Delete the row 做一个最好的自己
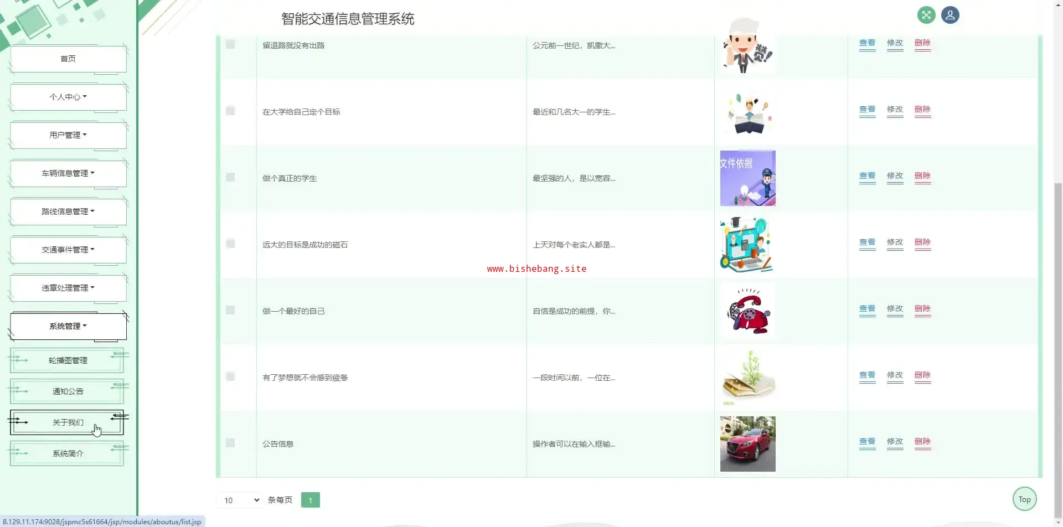The height and width of the screenshot is (527, 1063). pyautogui.click(x=923, y=309)
